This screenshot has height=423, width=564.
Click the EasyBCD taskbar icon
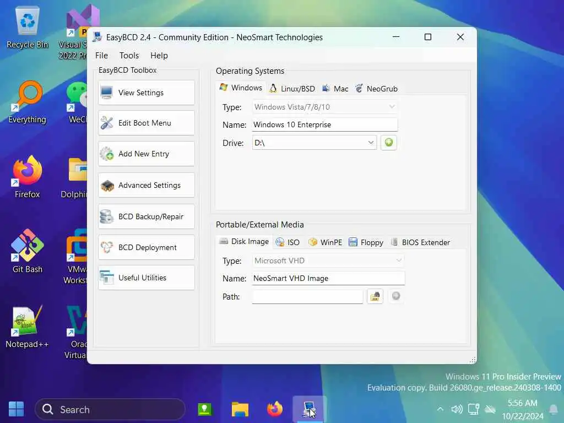click(310, 409)
